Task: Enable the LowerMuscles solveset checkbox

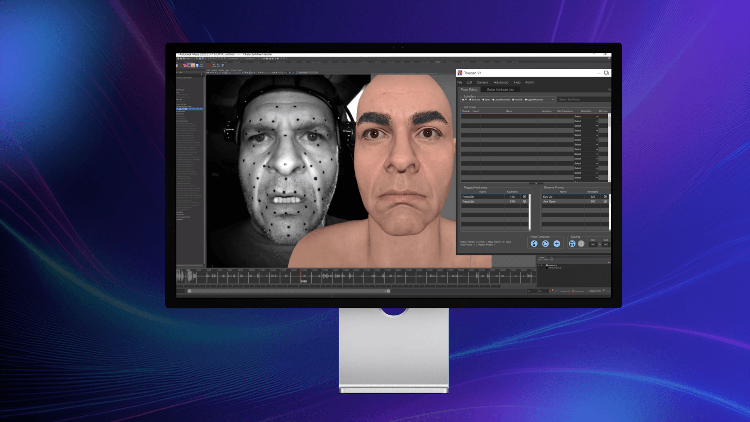Action: [x=493, y=100]
